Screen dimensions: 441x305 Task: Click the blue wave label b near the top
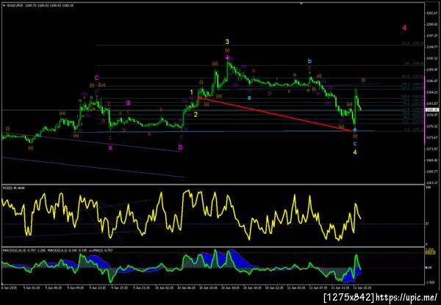pos(309,61)
